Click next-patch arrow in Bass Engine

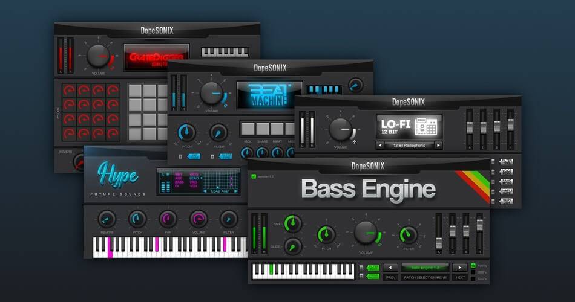(460, 268)
